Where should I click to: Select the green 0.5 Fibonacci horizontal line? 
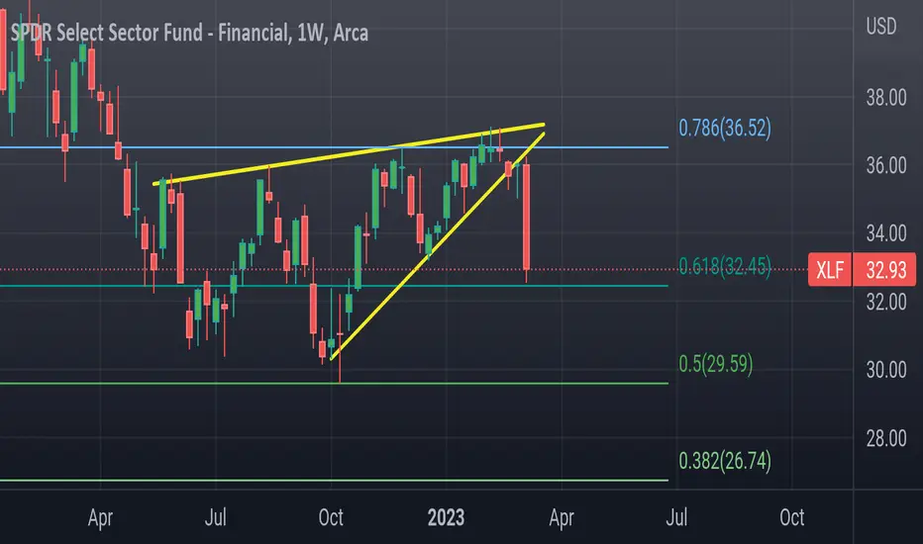334,384
